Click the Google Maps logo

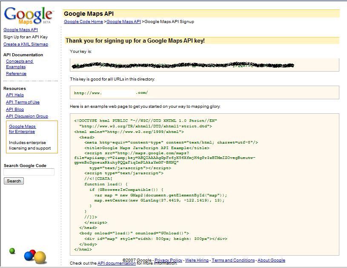28,15
